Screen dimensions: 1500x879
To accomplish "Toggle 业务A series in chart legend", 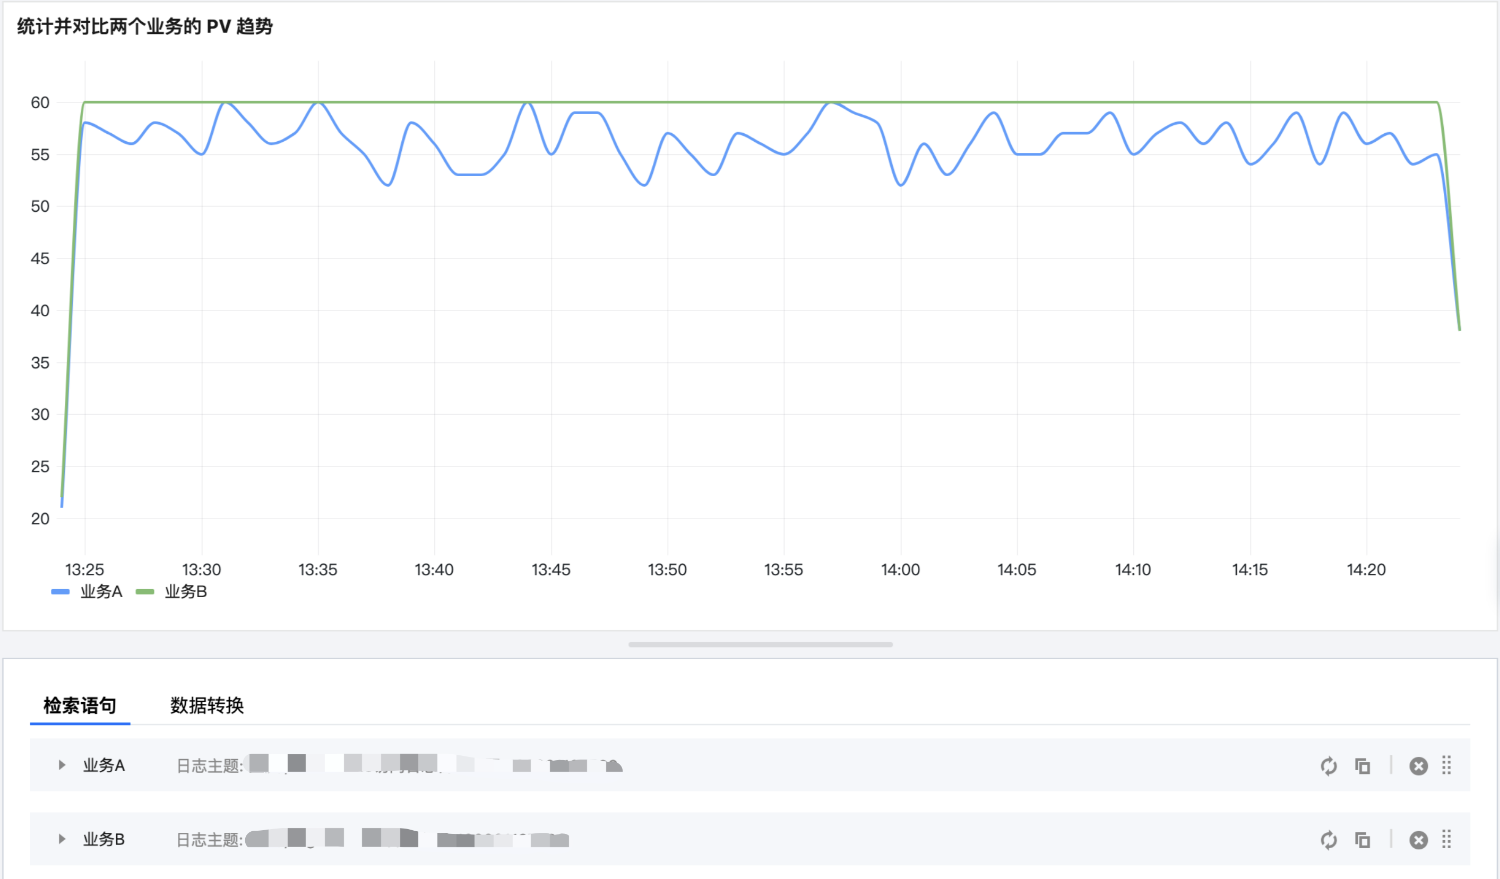I will pyautogui.click(x=101, y=591).
